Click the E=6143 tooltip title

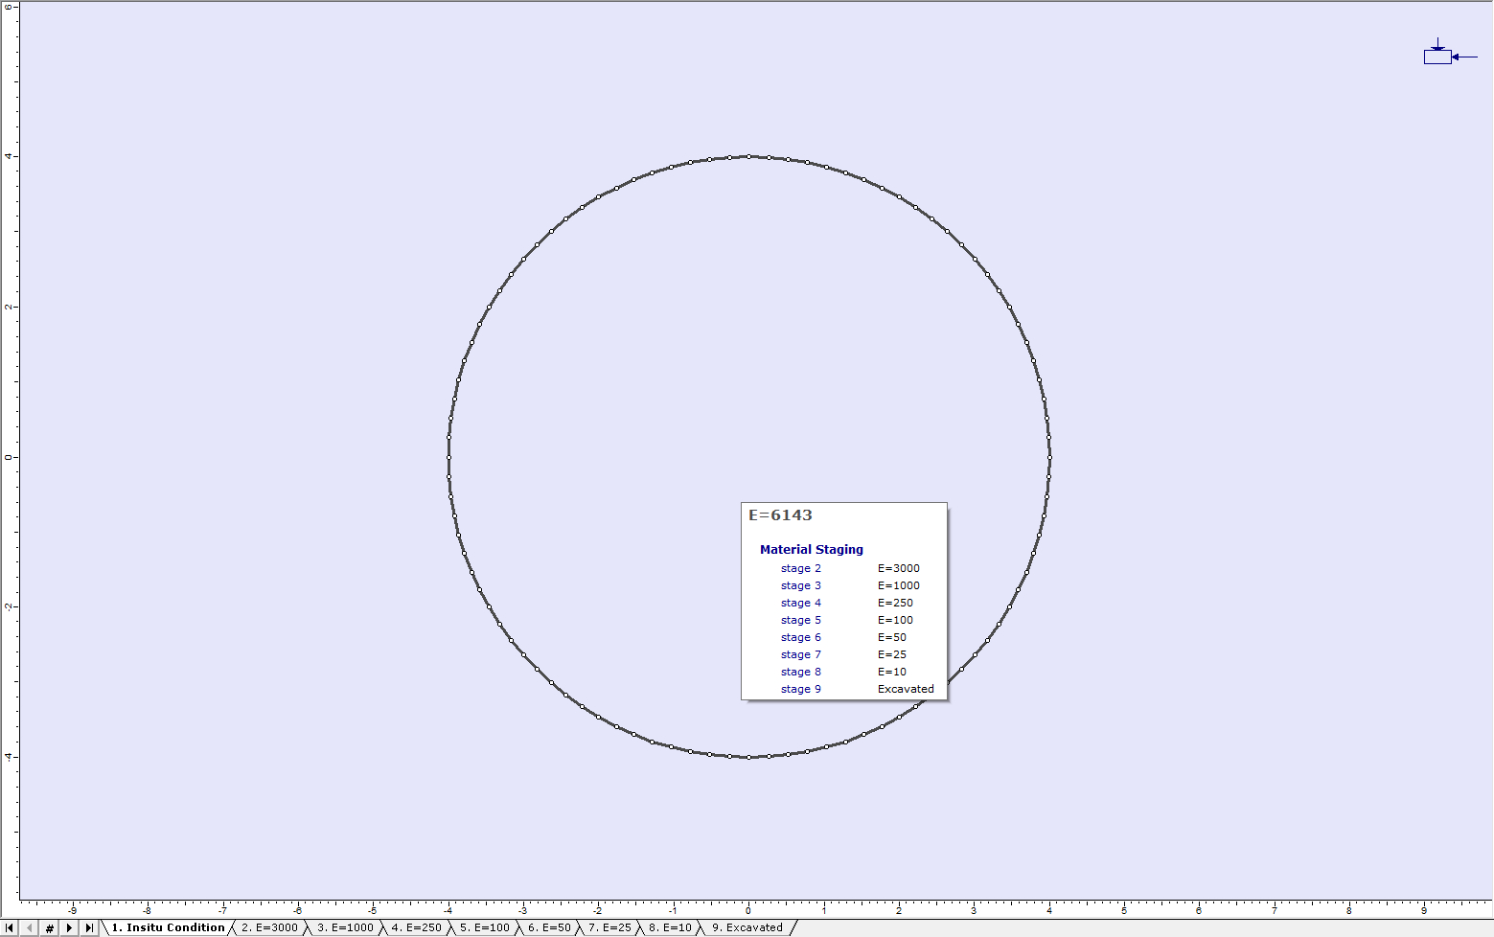[780, 515]
